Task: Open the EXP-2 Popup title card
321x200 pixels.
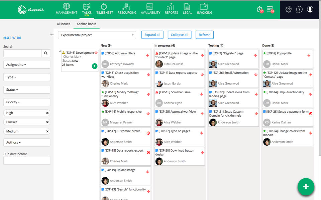Action: click(288, 59)
